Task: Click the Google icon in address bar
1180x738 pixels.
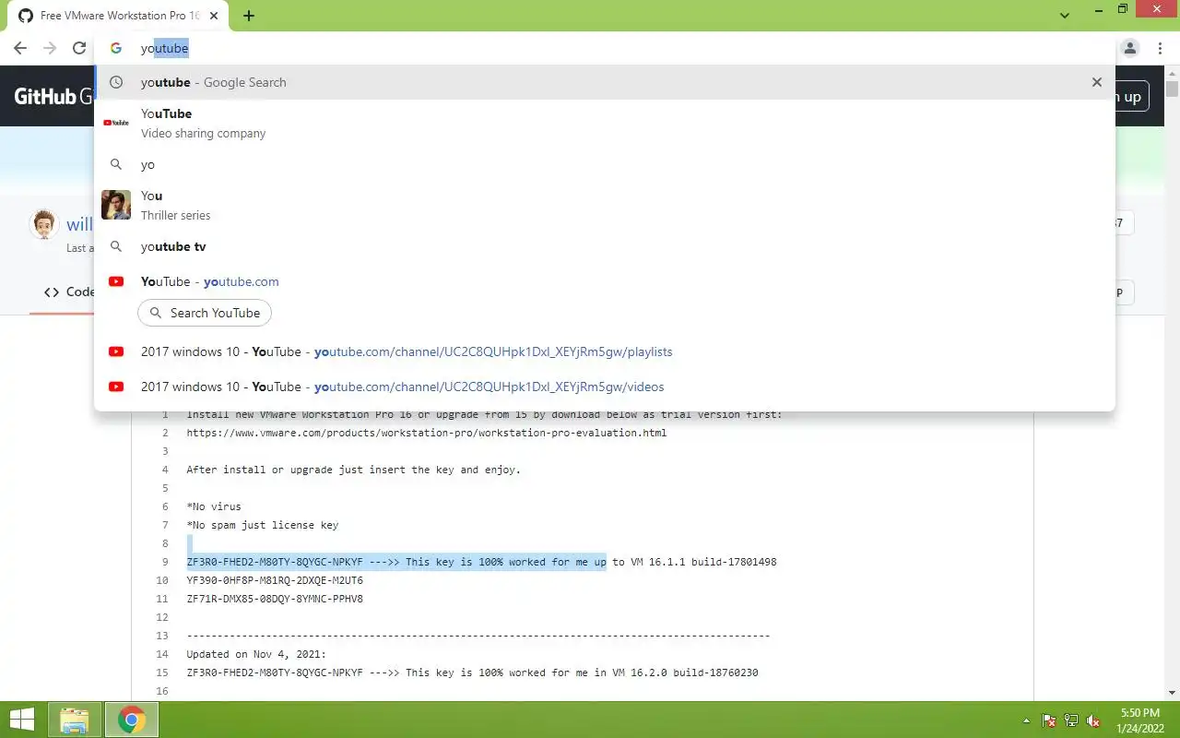Action: (x=116, y=48)
